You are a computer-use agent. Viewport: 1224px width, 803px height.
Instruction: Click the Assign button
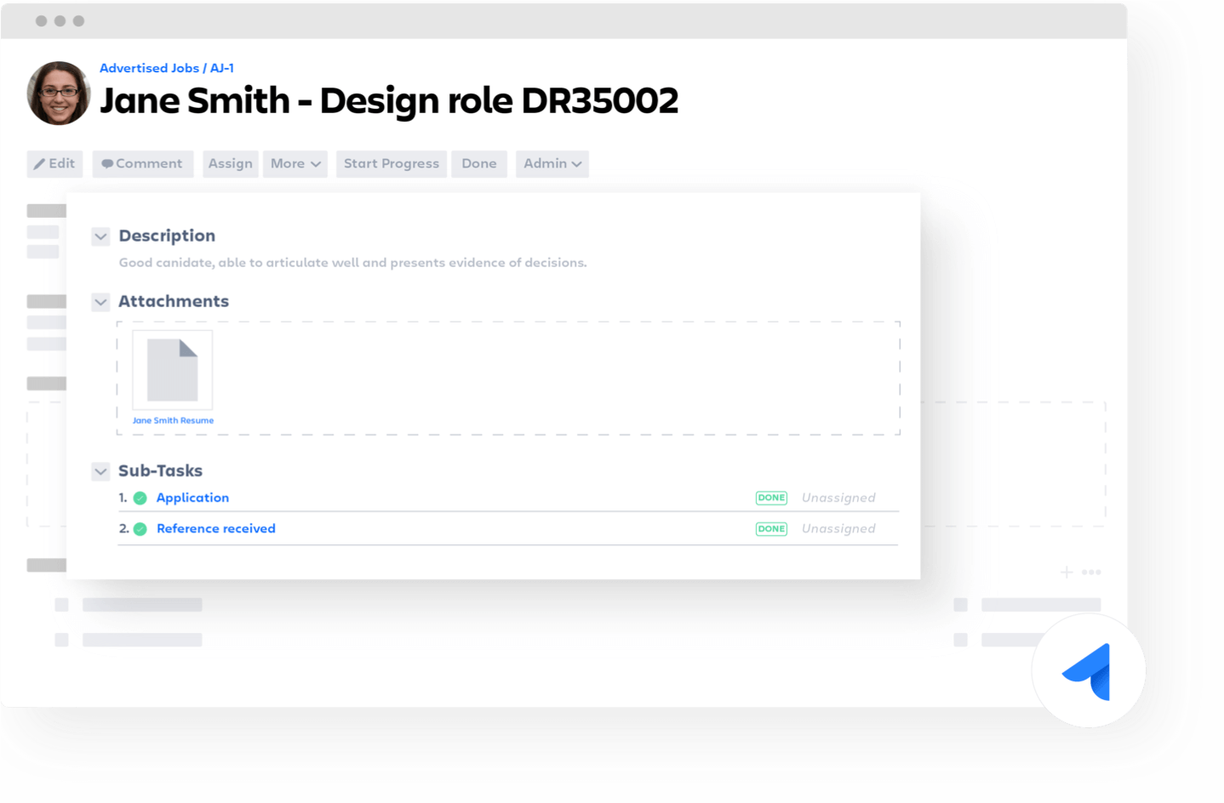230,163
